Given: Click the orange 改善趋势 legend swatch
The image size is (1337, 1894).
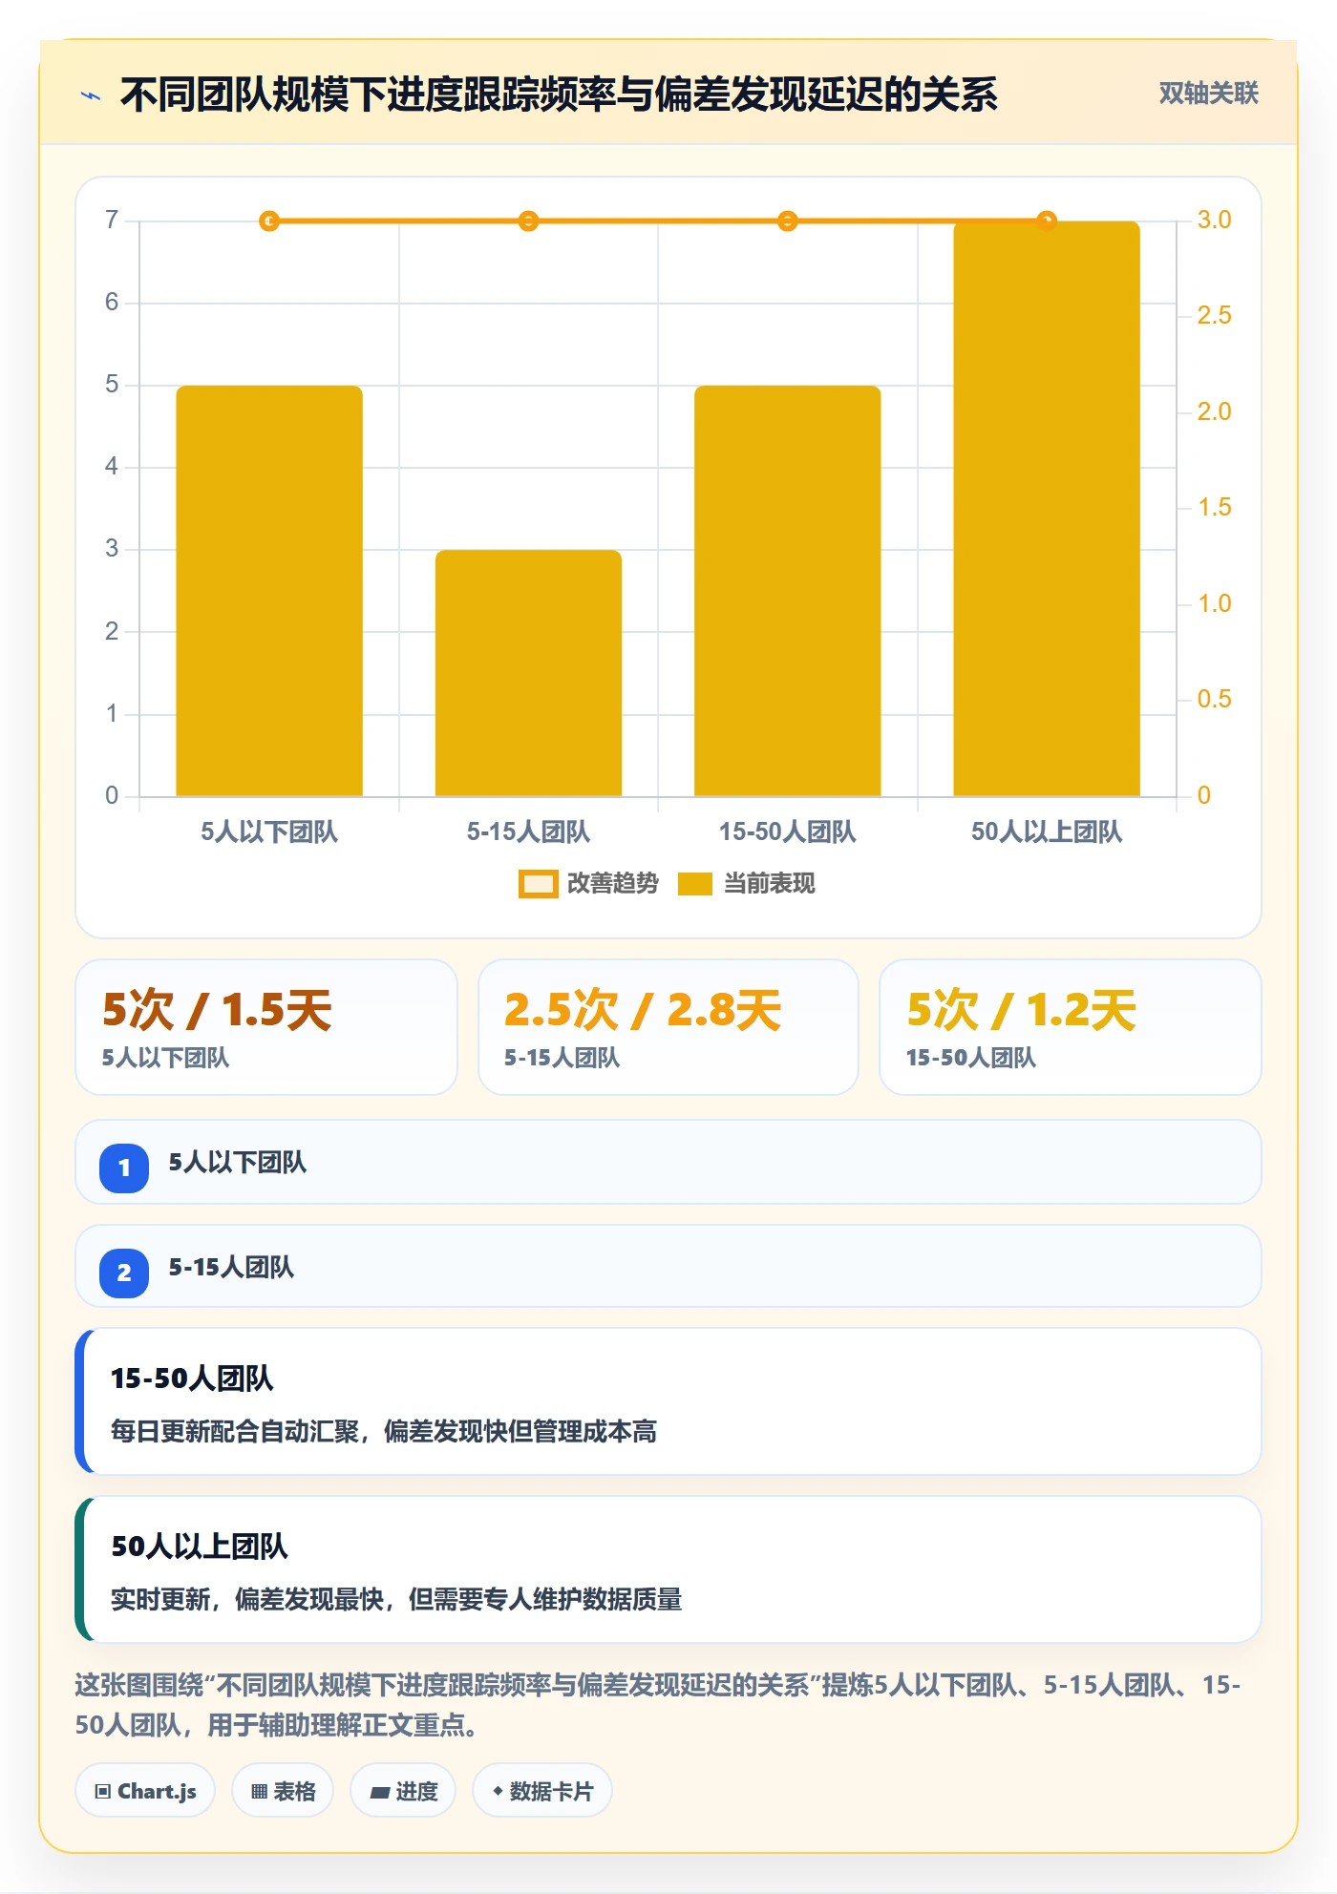Looking at the screenshot, I should click(x=538, y=884).
